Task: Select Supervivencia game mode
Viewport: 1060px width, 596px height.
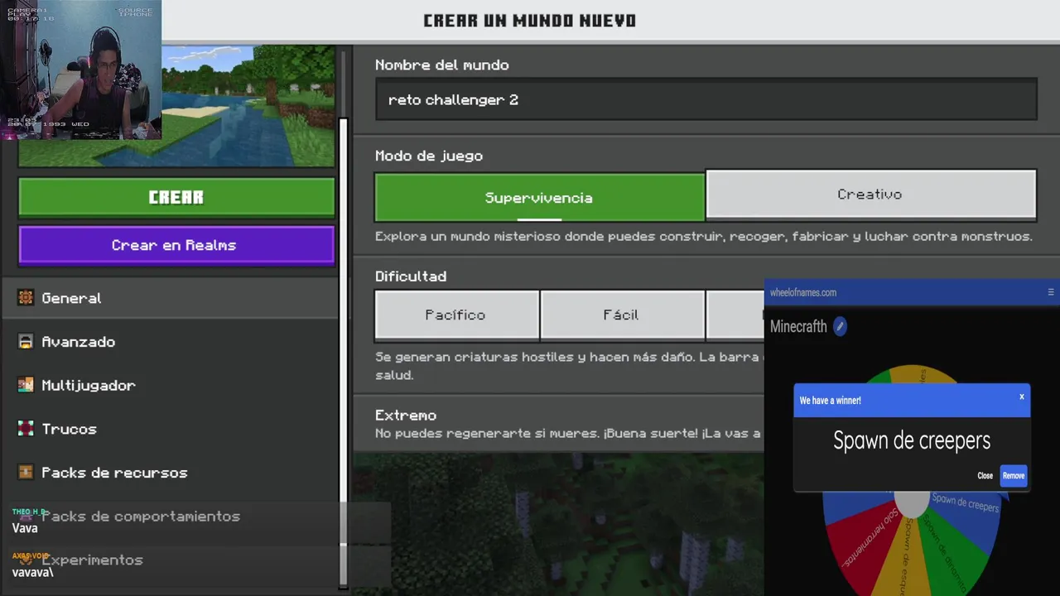Action: pyautogui.click(x=539, y=197)
